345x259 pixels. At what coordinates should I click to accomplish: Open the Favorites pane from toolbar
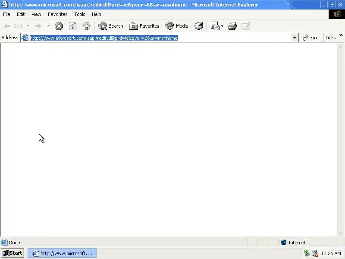click(144, 26)
